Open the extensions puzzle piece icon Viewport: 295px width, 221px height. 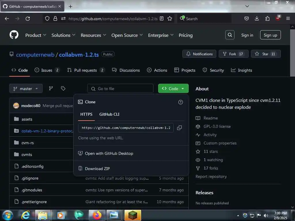click(x=267, y=18)
